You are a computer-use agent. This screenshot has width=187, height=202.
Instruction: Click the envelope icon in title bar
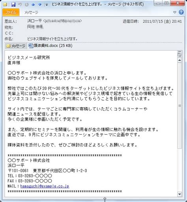point(5,5)
